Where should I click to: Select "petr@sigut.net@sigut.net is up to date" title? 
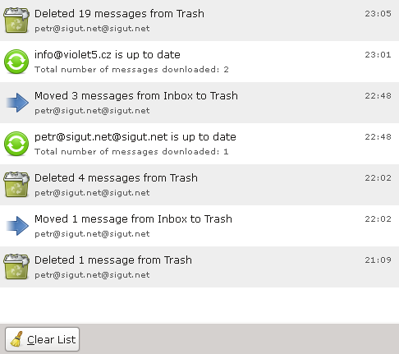pos(135,137)
